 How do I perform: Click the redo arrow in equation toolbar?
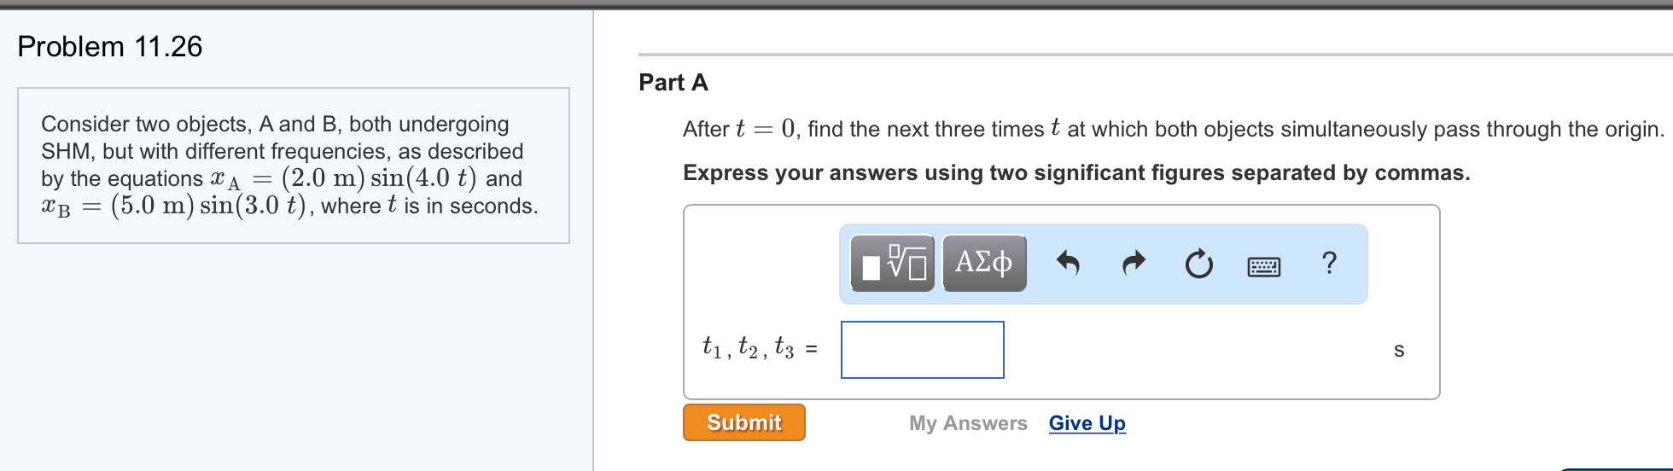[x=1134, y=264]
